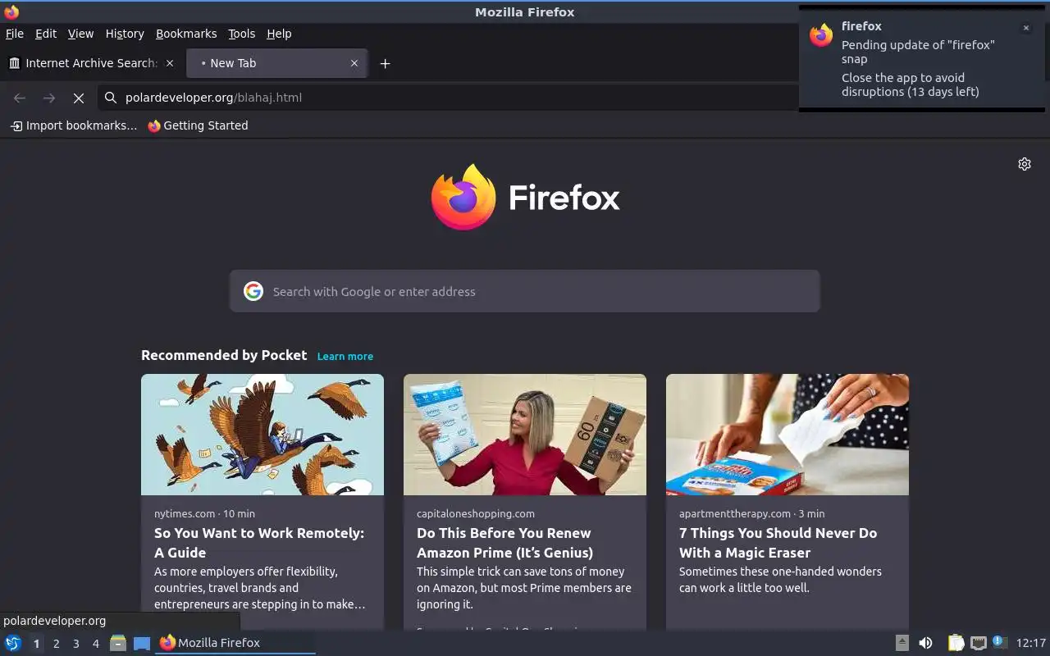Open the History menu
Image resolution: width=1050 pixels, height=656 pixels.
click(125, 34)
